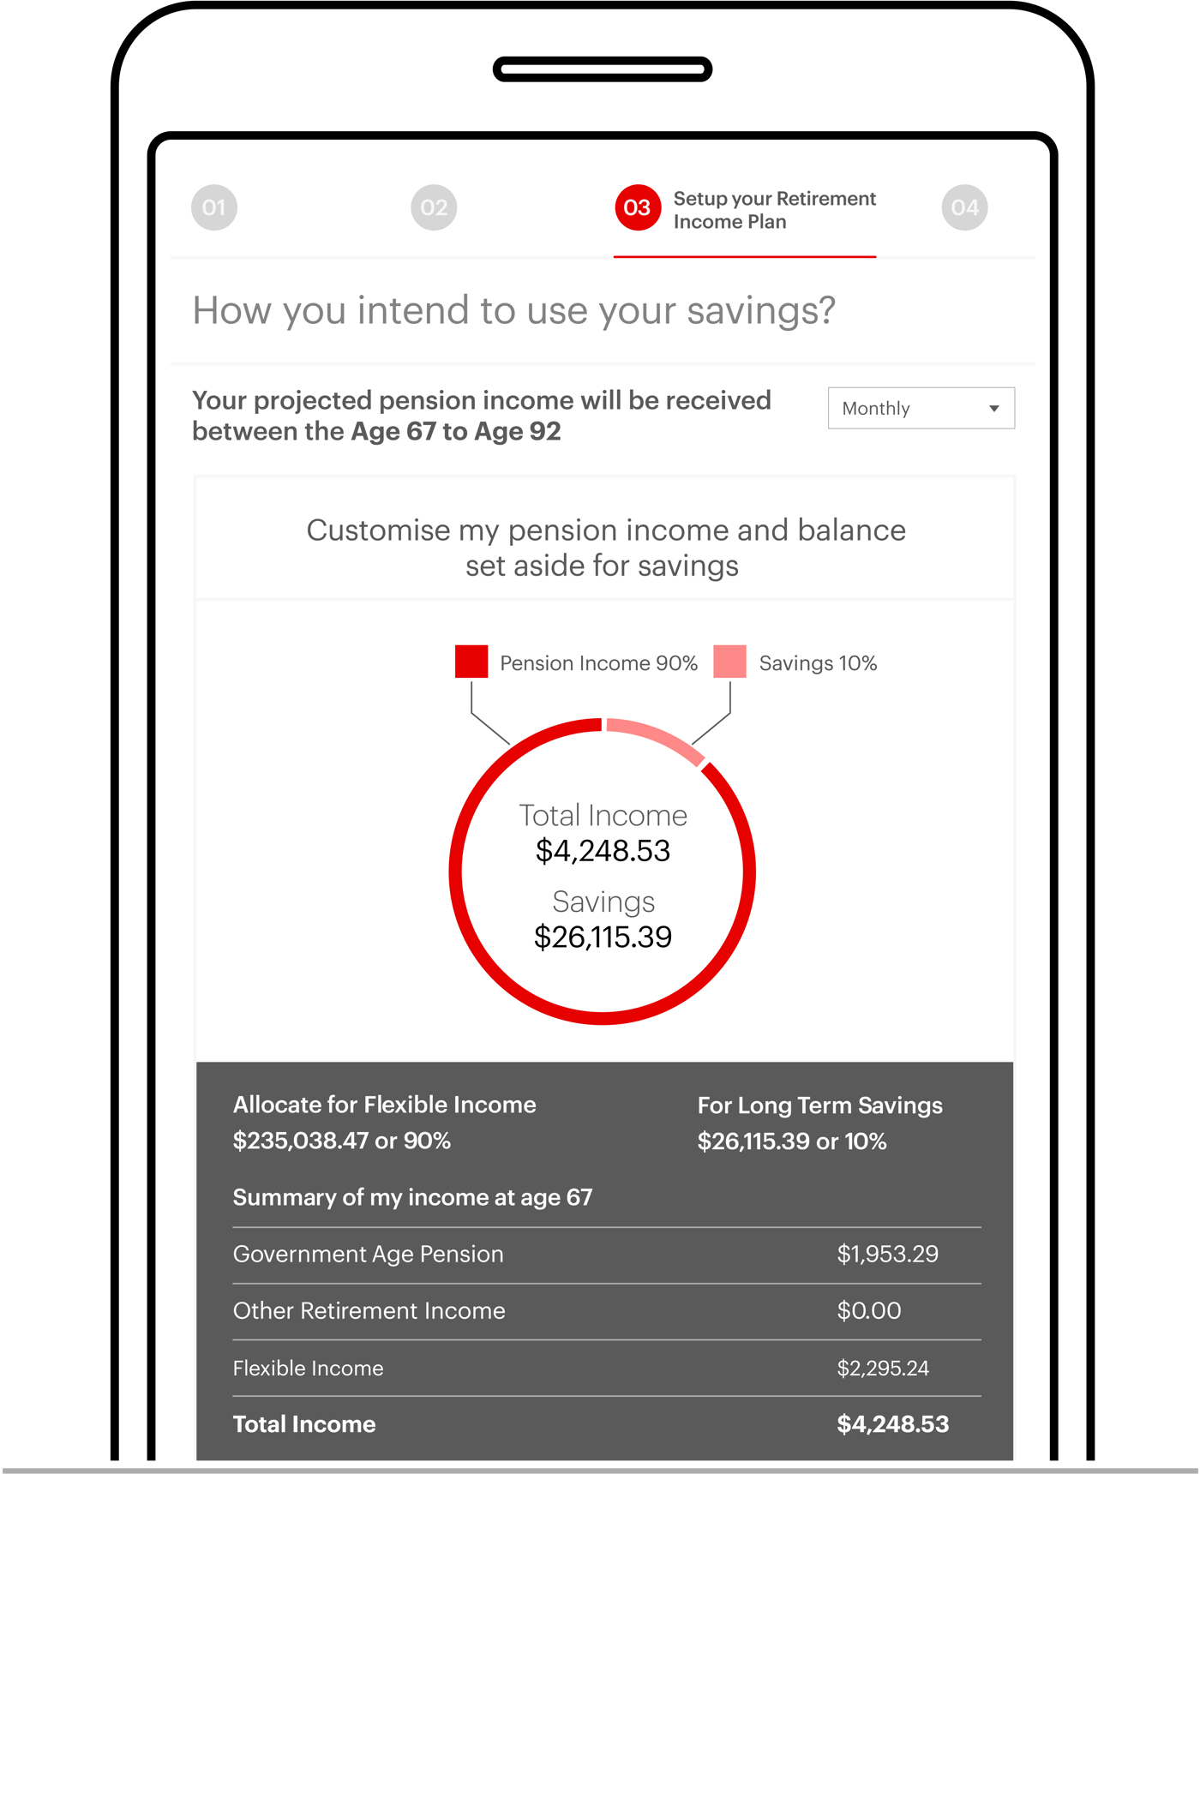Select Allocate for Flexible Income amount

point(341,1141)
